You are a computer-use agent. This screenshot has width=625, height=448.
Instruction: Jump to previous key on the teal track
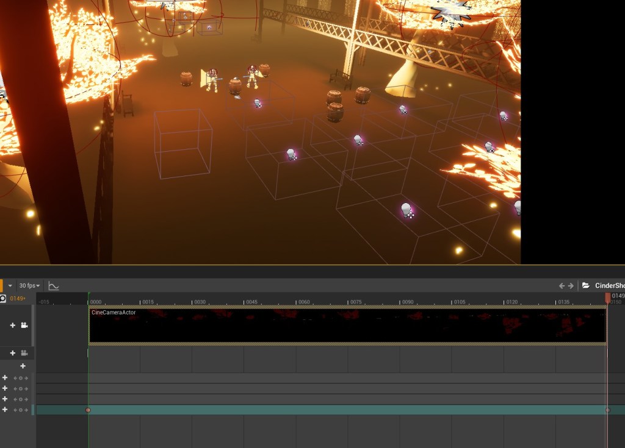(15, 410)
